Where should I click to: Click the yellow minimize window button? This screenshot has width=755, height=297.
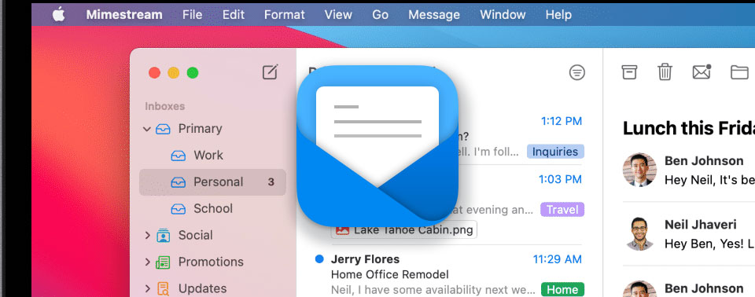pyautogui.click(x=173, y=73)
